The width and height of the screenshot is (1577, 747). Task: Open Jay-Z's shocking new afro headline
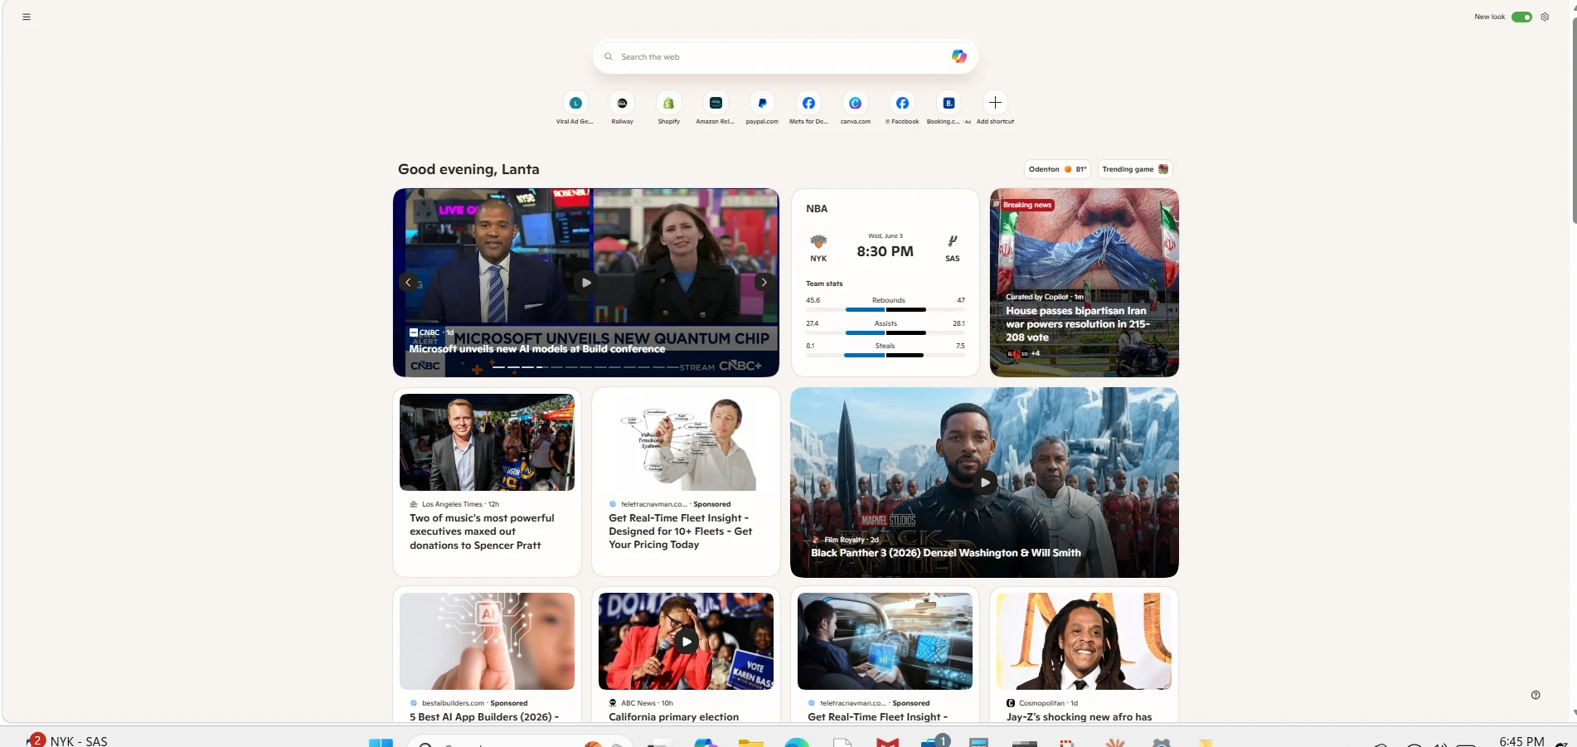click(1079, 717)
